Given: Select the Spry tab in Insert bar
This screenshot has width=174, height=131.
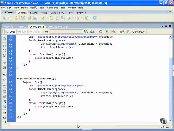Looking at the screenshot, I should 61,13.
